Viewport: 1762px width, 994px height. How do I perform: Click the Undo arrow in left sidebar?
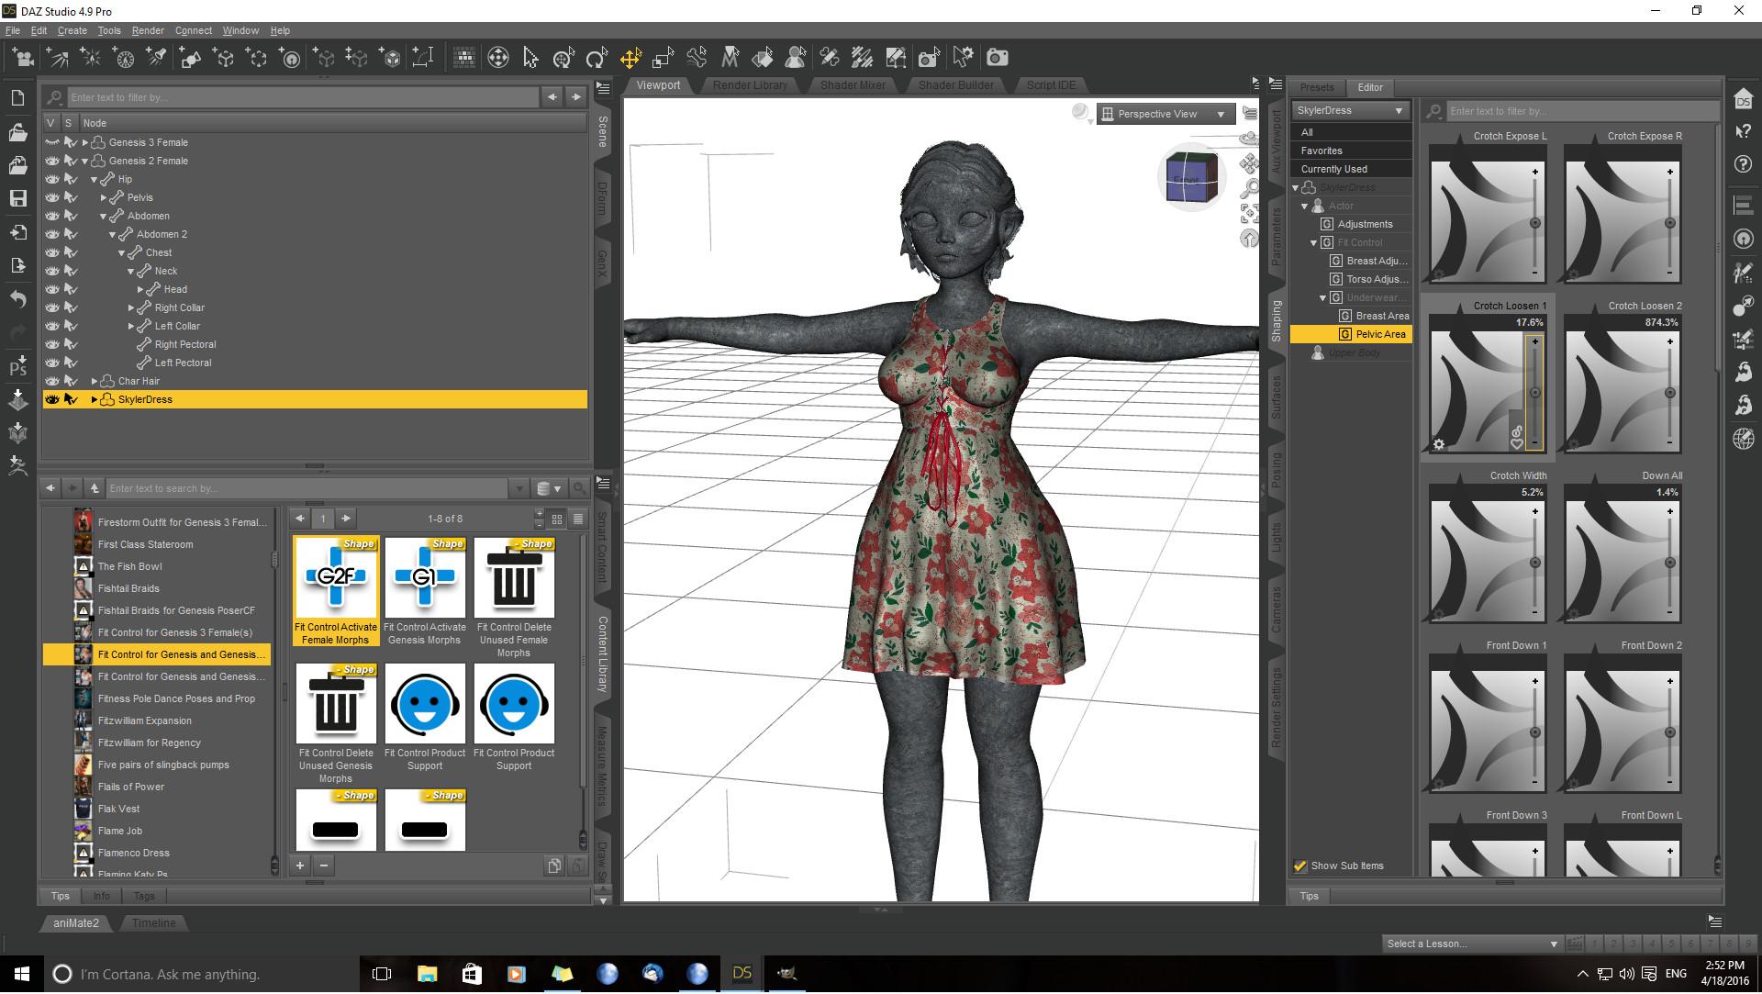coord(17,299)
